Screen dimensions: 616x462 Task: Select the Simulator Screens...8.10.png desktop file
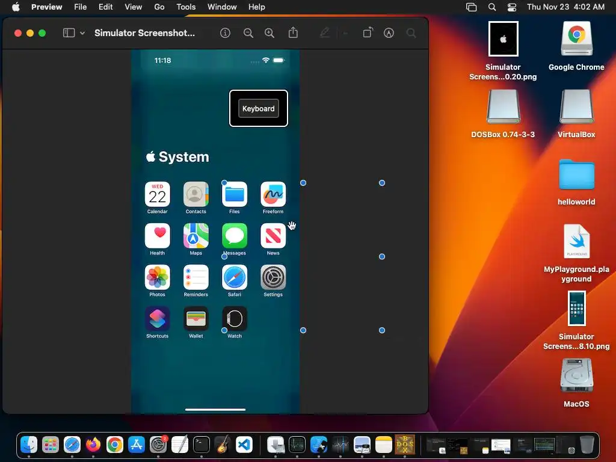(x=576, y=309)
